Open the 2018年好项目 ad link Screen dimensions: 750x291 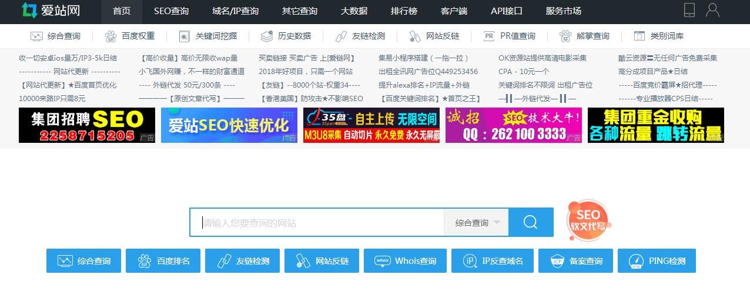pyautogui.click(x=306, y=72)
